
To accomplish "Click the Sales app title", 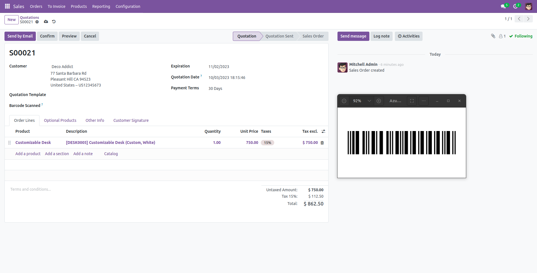I will 19,6.
